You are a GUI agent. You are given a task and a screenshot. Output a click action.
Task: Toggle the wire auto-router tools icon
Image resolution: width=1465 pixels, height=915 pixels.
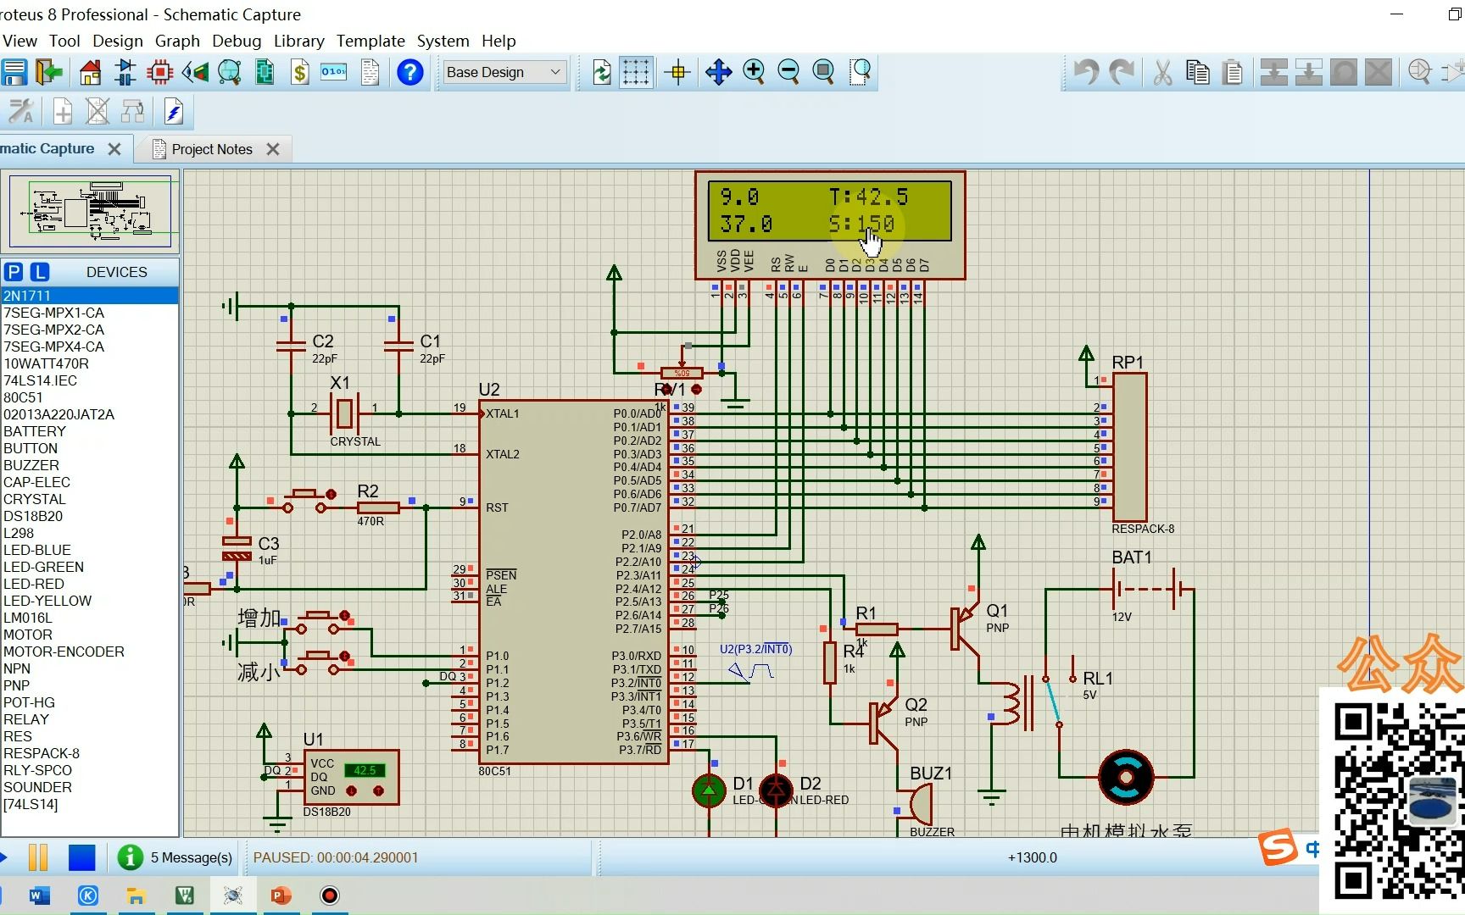21,111
